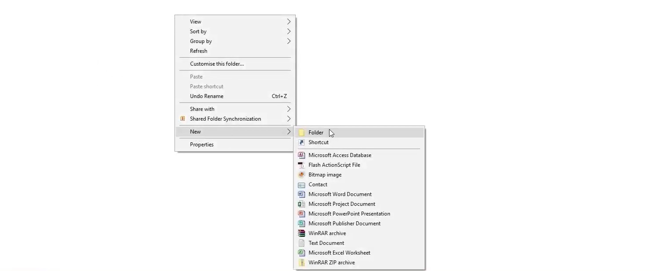Click the Microsoft Excel Worksheet icon
This screenshot has width=659, height=271.
(x=302, y=252)
